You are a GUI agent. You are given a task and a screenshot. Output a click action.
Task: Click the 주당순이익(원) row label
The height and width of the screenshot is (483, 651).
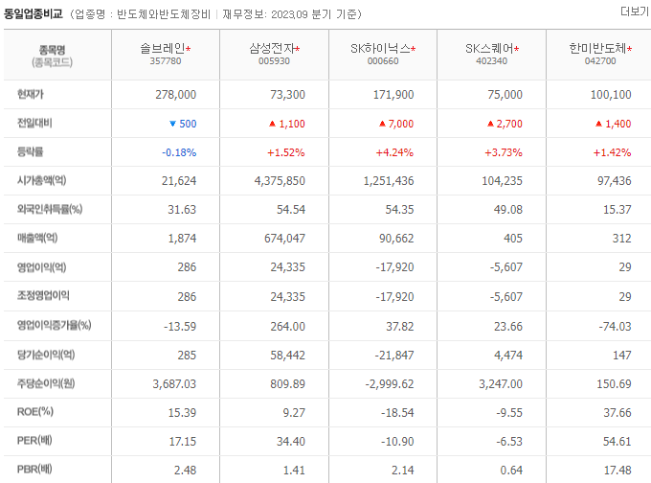pos(46,383)
